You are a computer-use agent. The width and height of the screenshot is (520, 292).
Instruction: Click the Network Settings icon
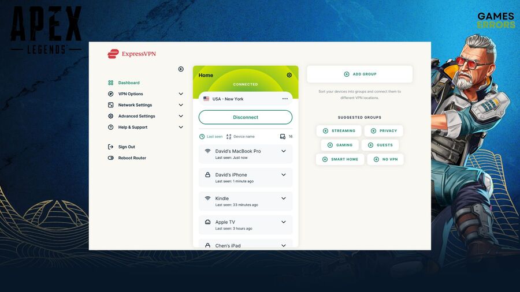pyautogui.click(x=111, y=105)
